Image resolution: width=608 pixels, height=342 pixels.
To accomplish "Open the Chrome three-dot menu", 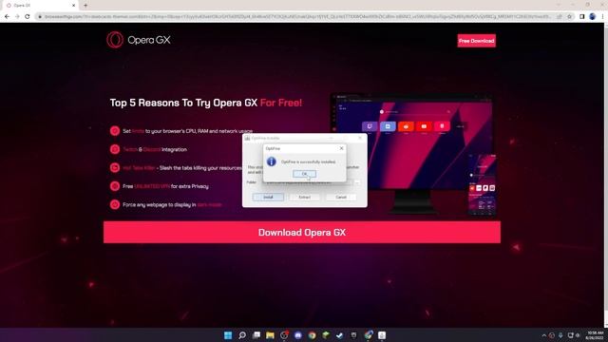I will click(602, 17).
